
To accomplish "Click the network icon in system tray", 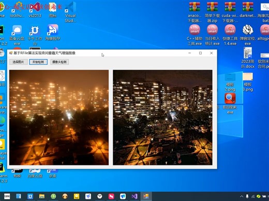I will [253, 196].
